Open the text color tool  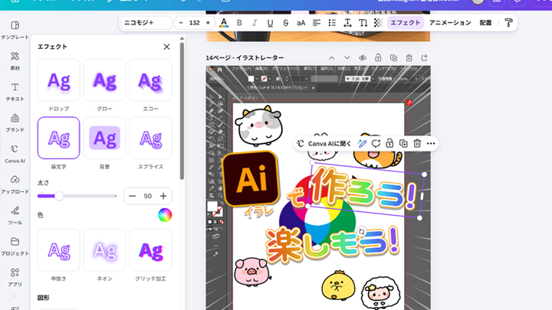coord(224,23)
